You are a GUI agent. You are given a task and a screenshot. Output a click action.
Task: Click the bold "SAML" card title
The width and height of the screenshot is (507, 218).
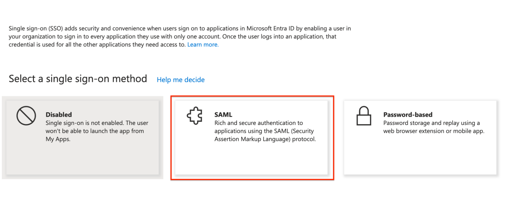[223, 115]
